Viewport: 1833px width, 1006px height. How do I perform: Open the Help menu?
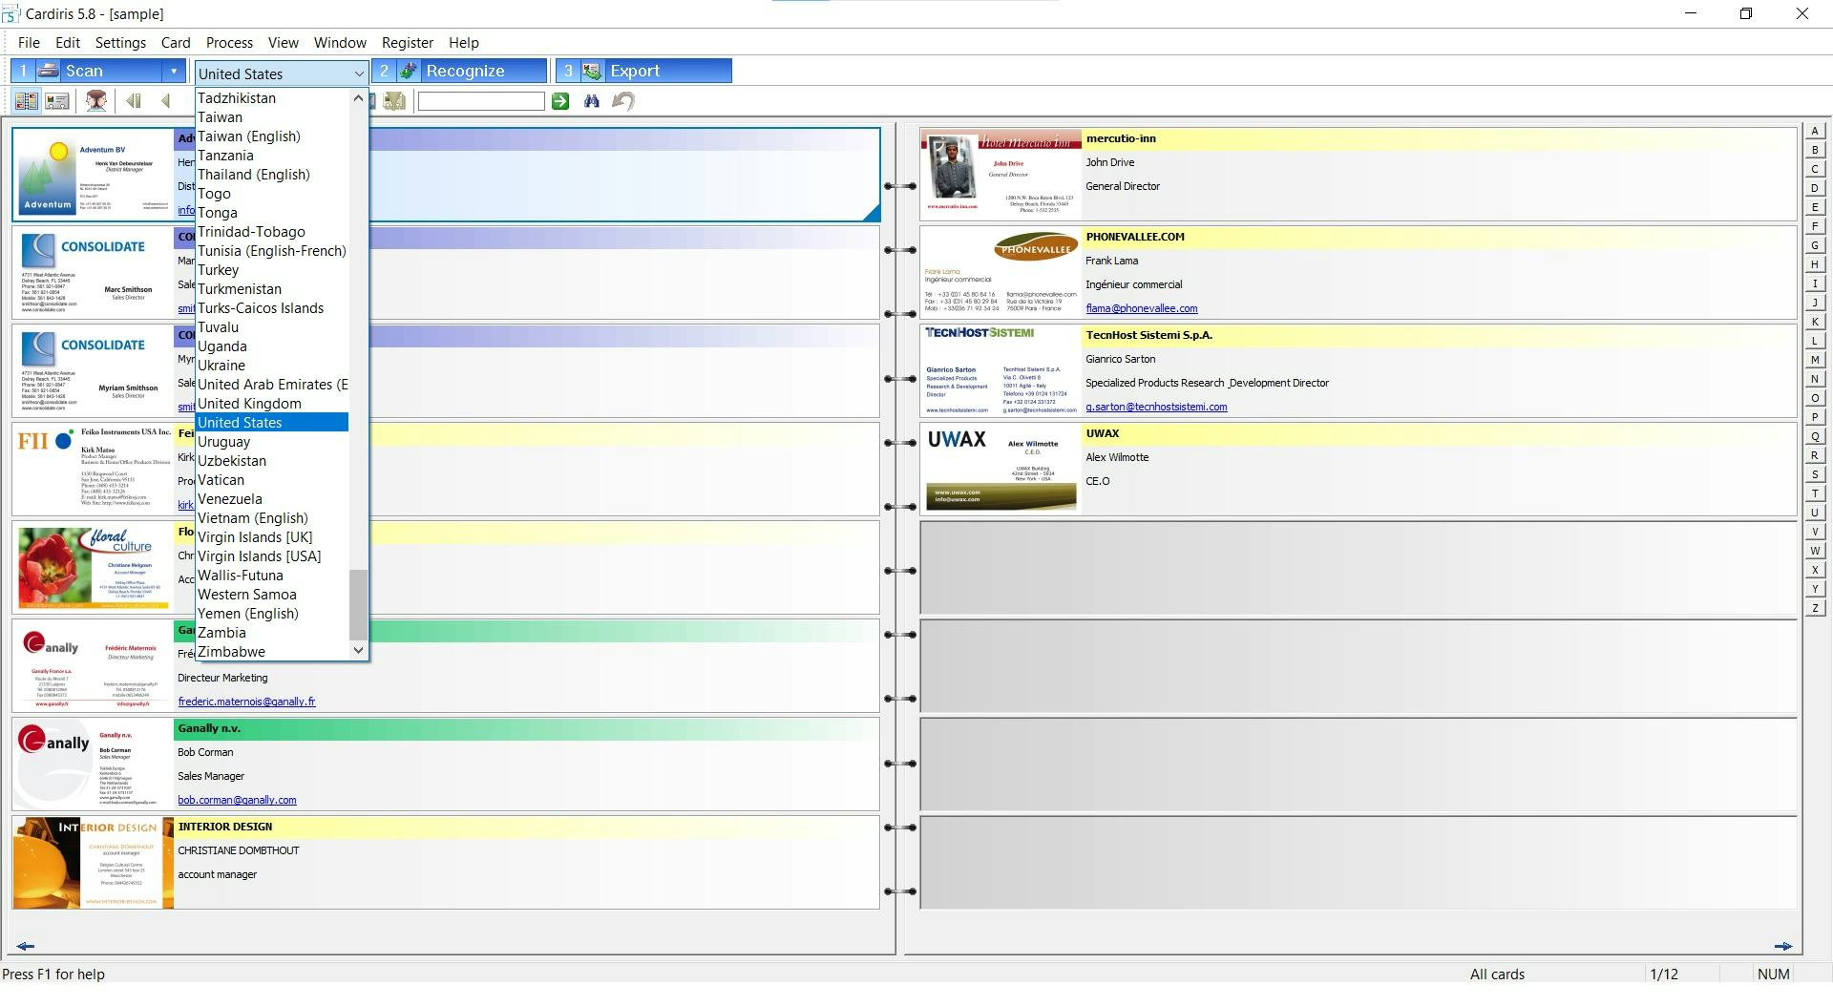pos(464,43)
